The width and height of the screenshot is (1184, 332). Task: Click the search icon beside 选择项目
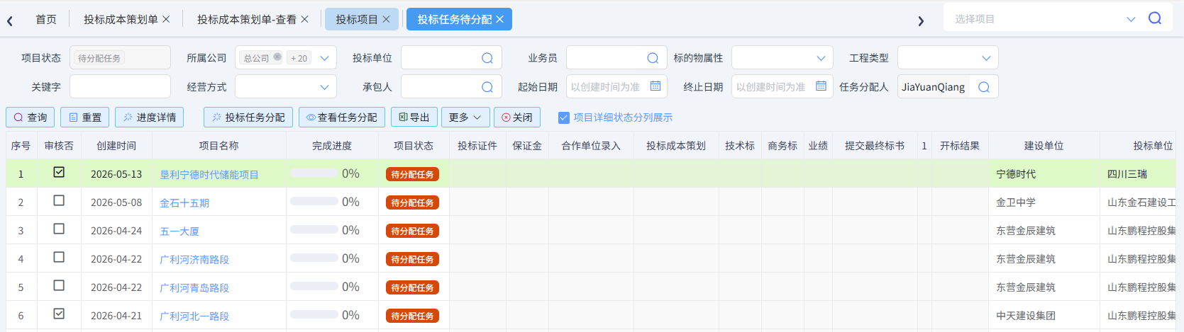tap(1155, 18)
